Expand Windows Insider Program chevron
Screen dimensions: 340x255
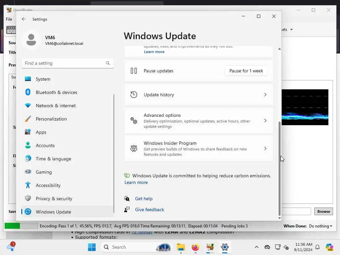(265, 148)
